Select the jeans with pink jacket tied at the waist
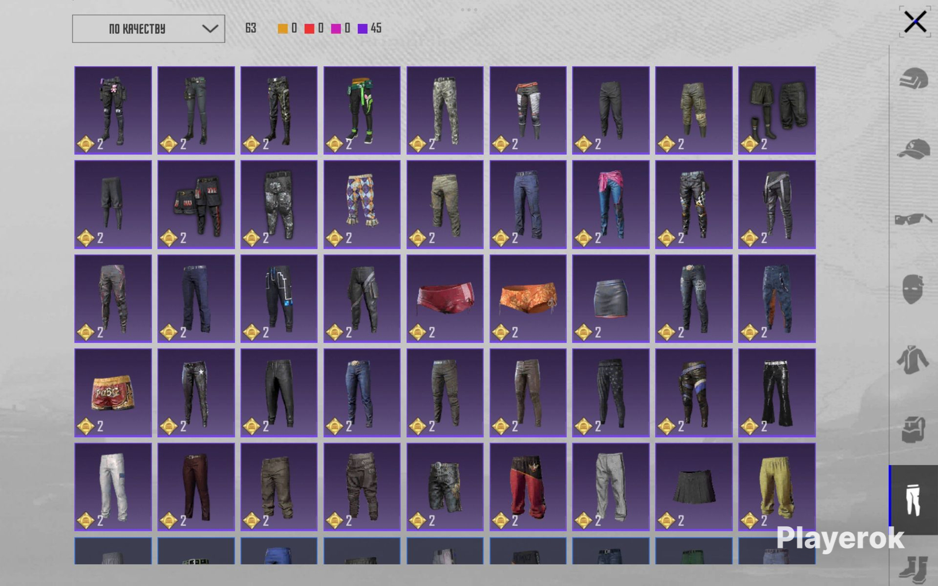Screen dimensions: 938x586 (611, 205)
